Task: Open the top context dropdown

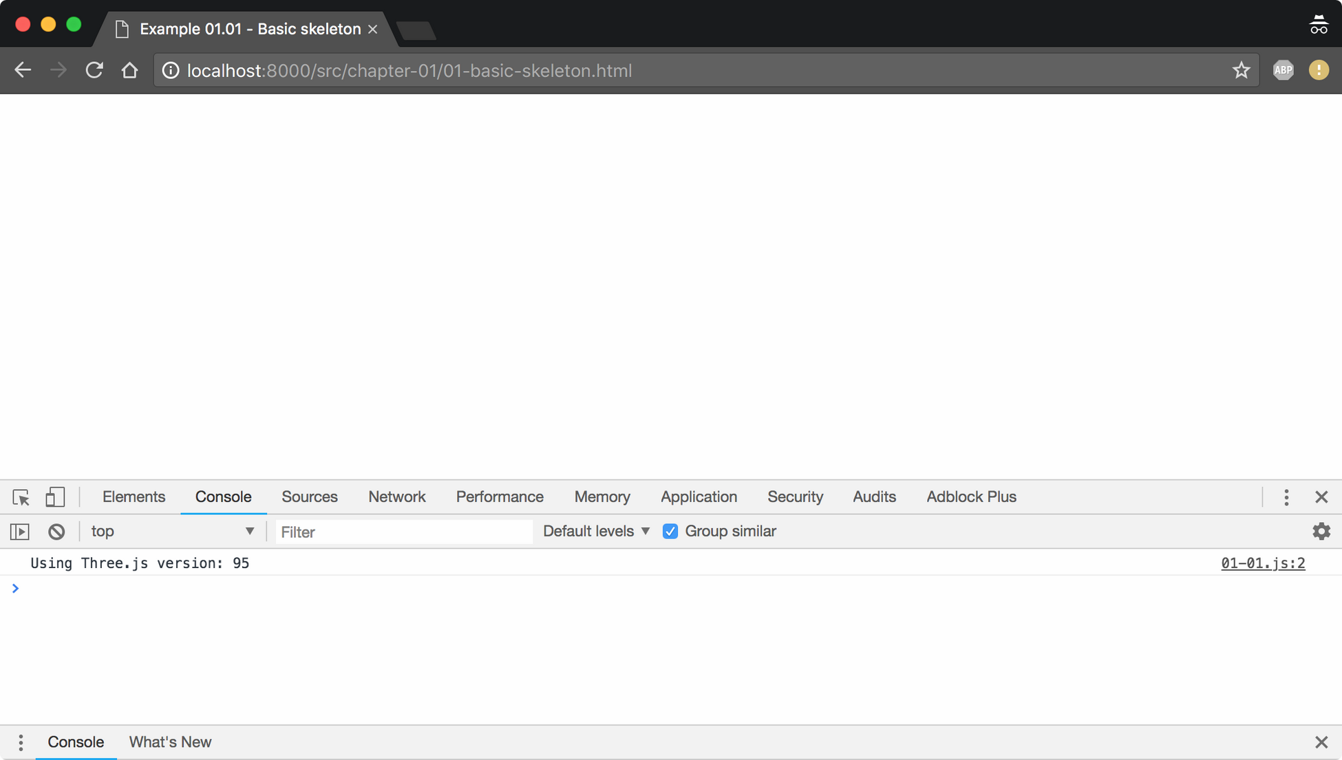Action: pyautogui.click(x=172, y=532)
